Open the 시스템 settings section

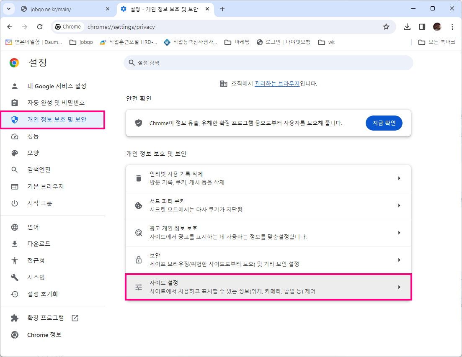pyautogui.click(x=53, y=277)
